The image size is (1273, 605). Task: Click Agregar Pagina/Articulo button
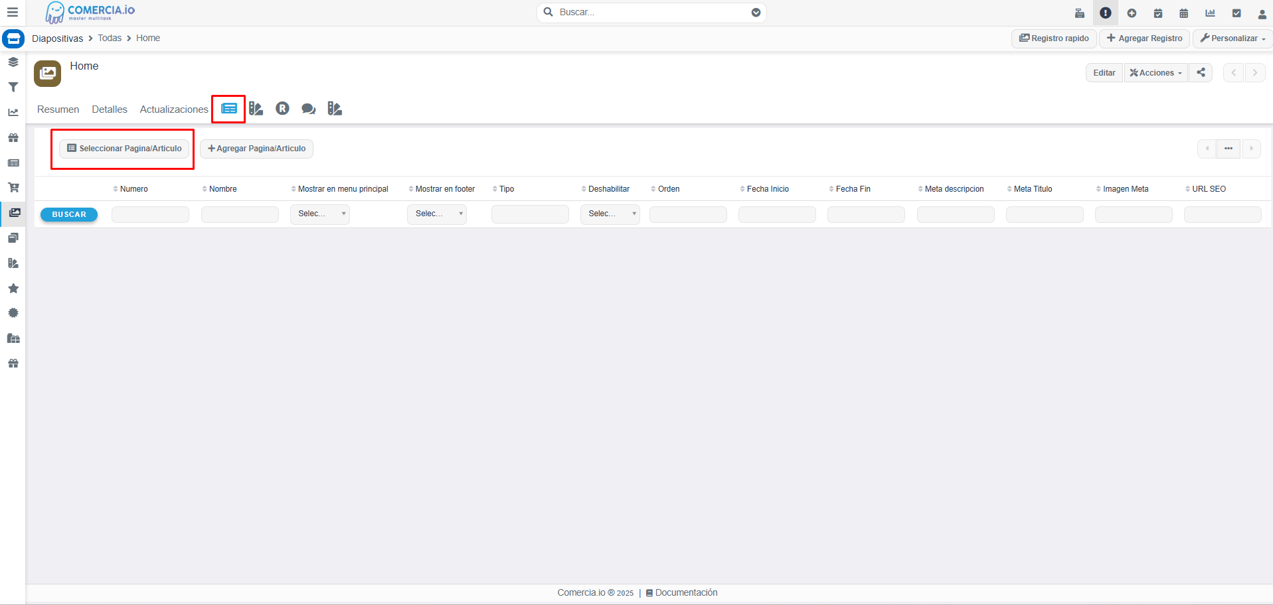click(256, 149)
